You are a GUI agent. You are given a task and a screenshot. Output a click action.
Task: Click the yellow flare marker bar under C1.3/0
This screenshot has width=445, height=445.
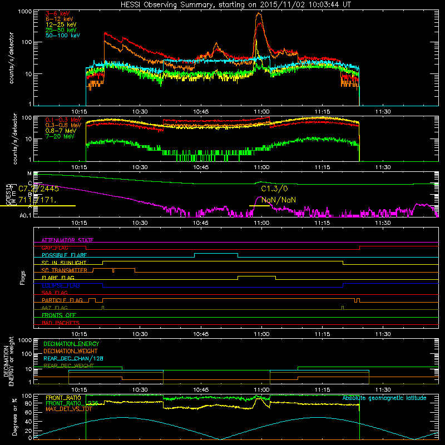(259, 205)
